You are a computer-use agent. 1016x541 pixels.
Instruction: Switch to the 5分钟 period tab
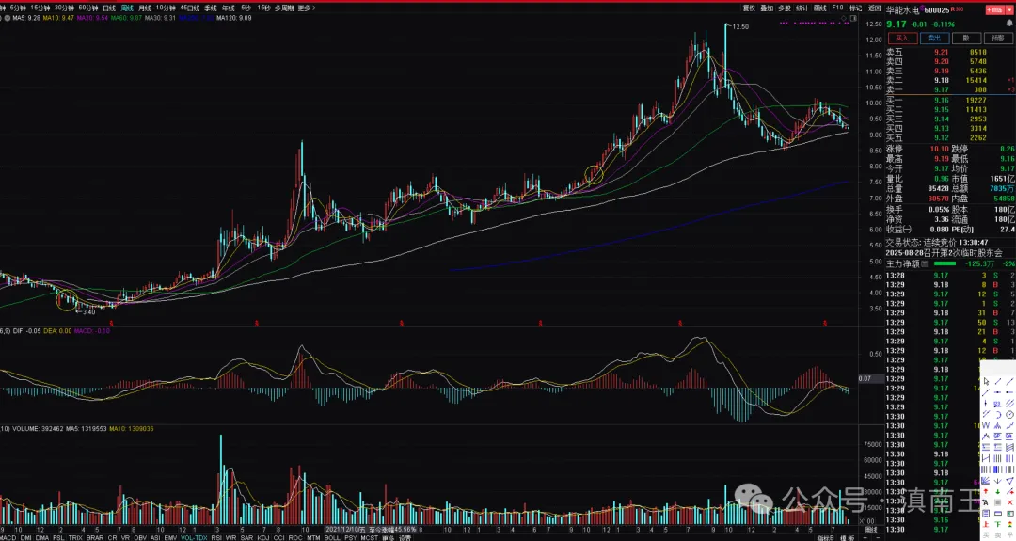point(18,8)
